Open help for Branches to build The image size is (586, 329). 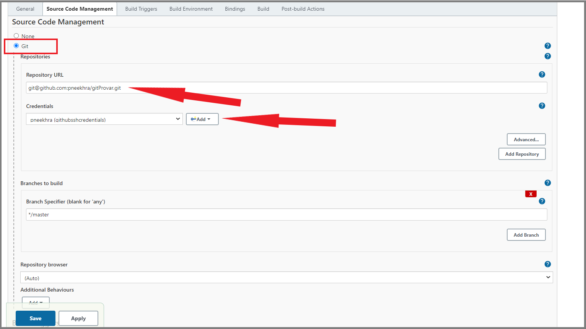pos(548,183)
